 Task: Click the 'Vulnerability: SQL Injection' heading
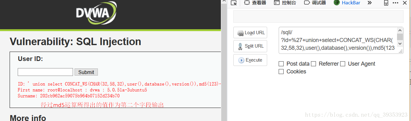tap(75, 42)
